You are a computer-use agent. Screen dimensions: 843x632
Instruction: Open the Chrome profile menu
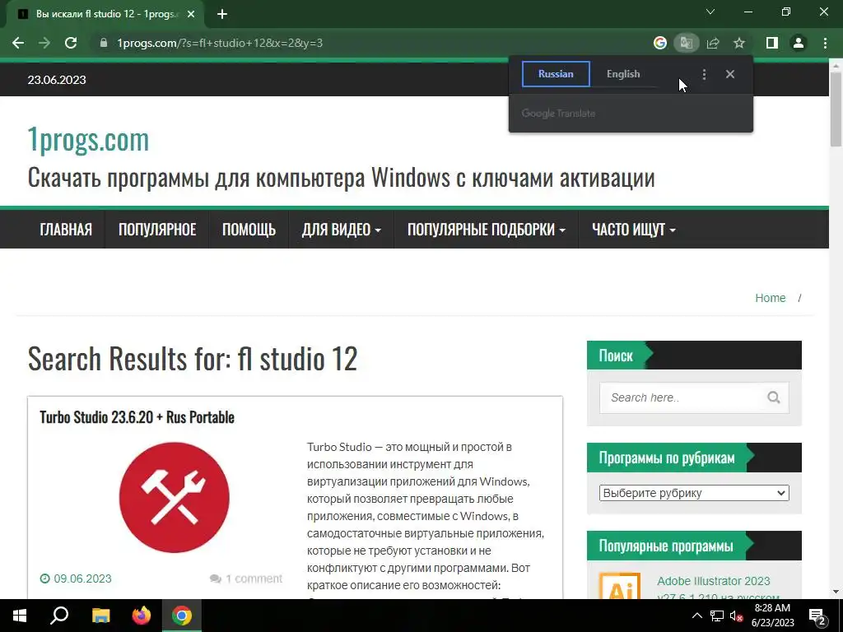point(799,43)
